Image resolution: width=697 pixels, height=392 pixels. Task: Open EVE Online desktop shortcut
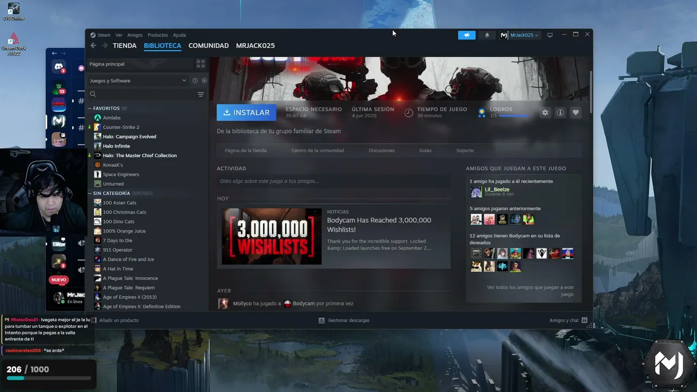(x=14, y=11)
